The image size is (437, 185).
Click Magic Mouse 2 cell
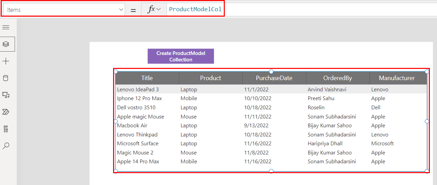135,153
